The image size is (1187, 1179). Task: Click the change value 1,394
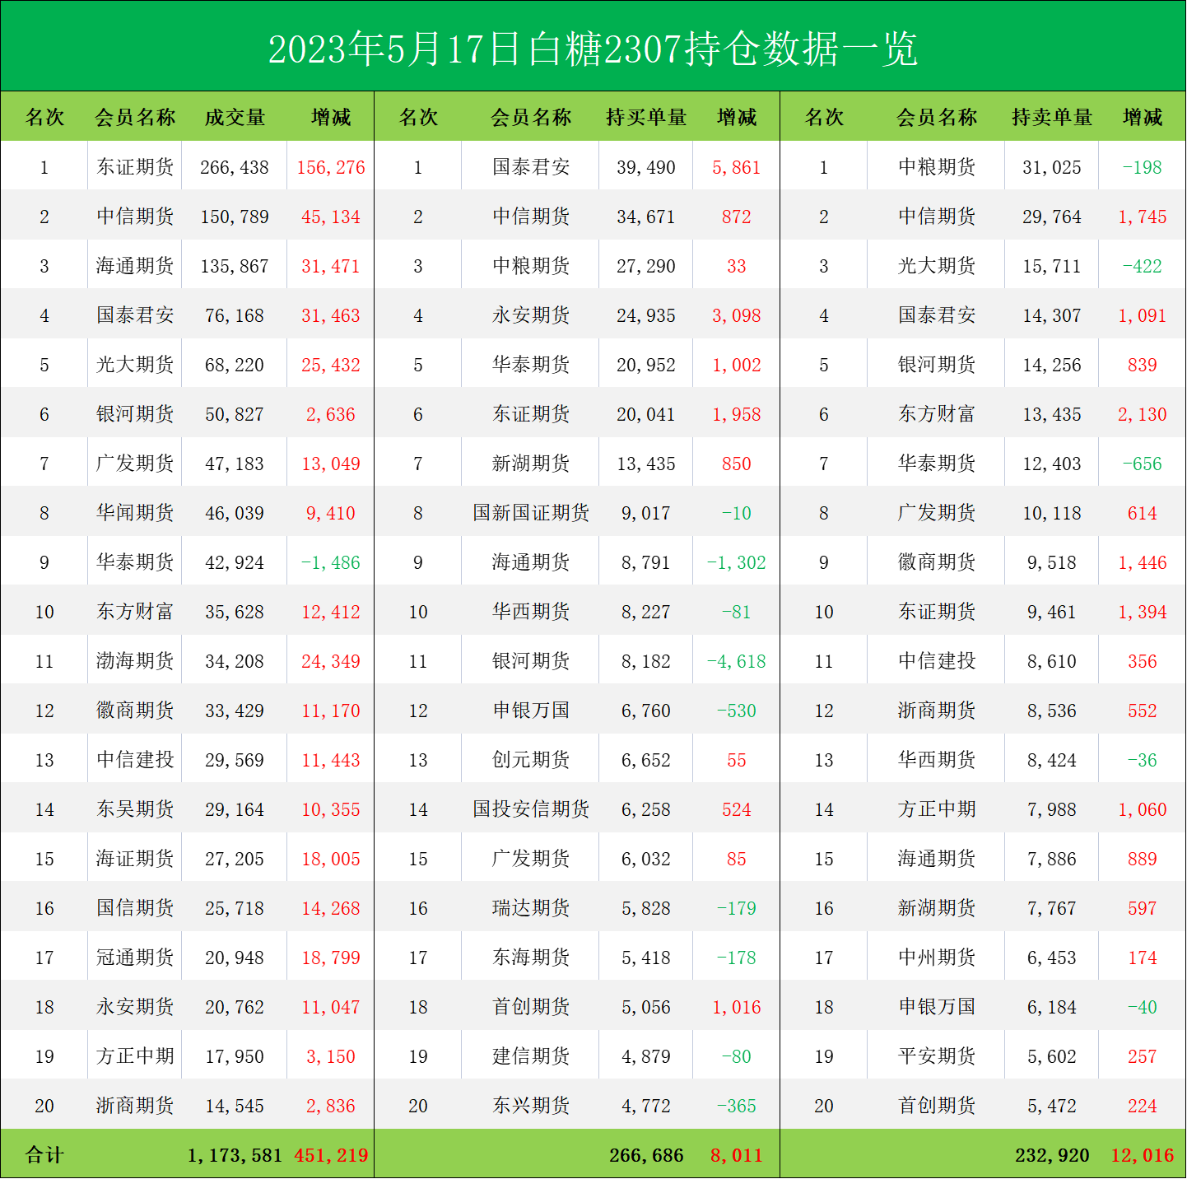coord(1143,612)
